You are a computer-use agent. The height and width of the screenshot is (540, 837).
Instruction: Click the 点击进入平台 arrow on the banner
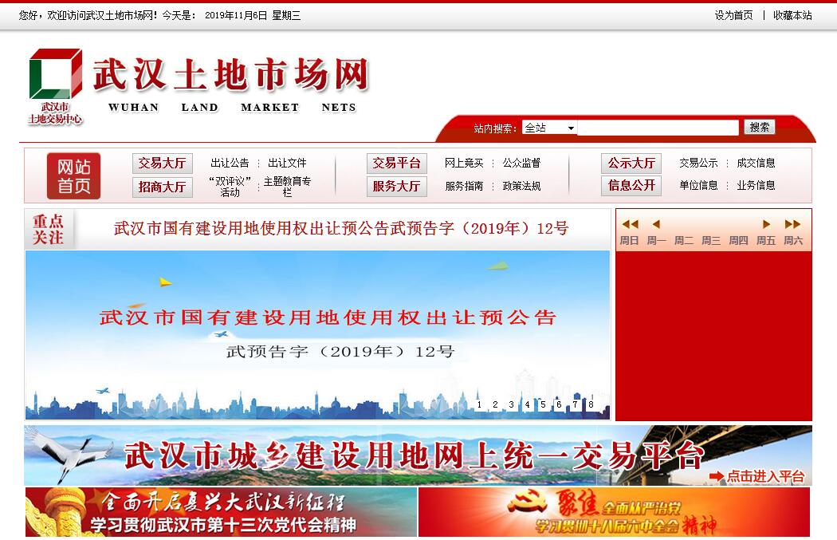click(x=757, y=476)
